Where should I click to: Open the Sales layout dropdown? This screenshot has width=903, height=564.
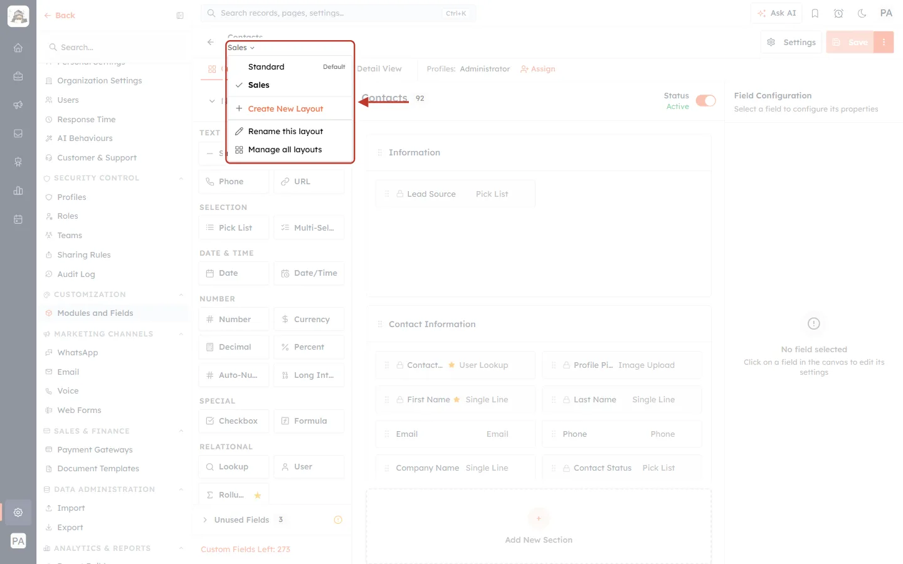(x=241, y=48)
